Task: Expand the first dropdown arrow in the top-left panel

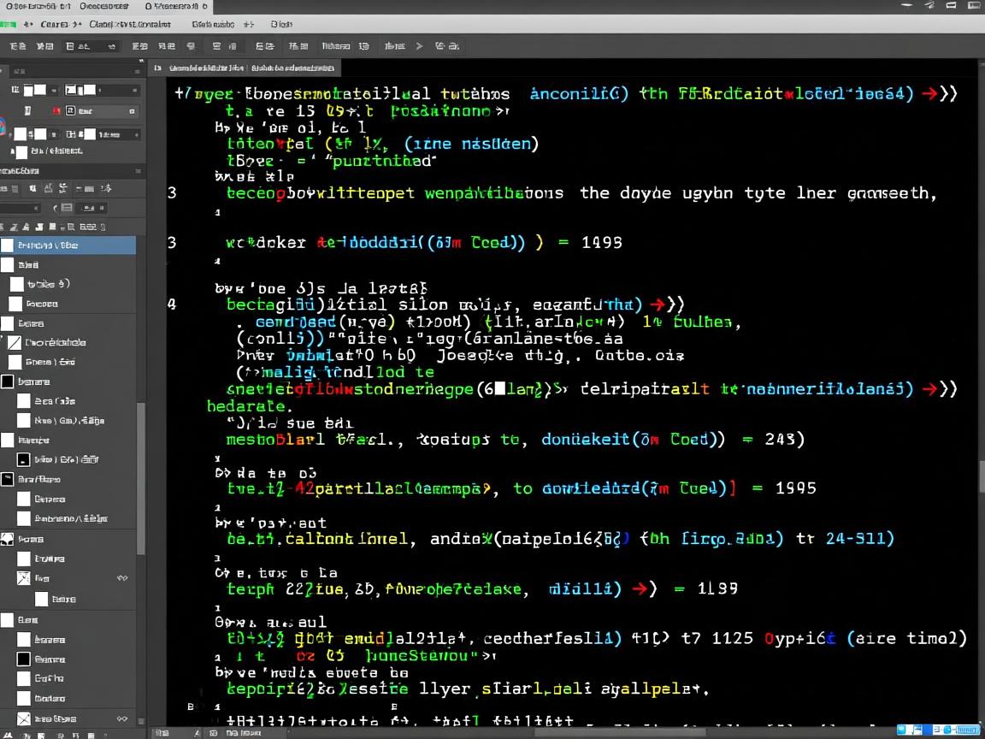Action: [53, 90]
